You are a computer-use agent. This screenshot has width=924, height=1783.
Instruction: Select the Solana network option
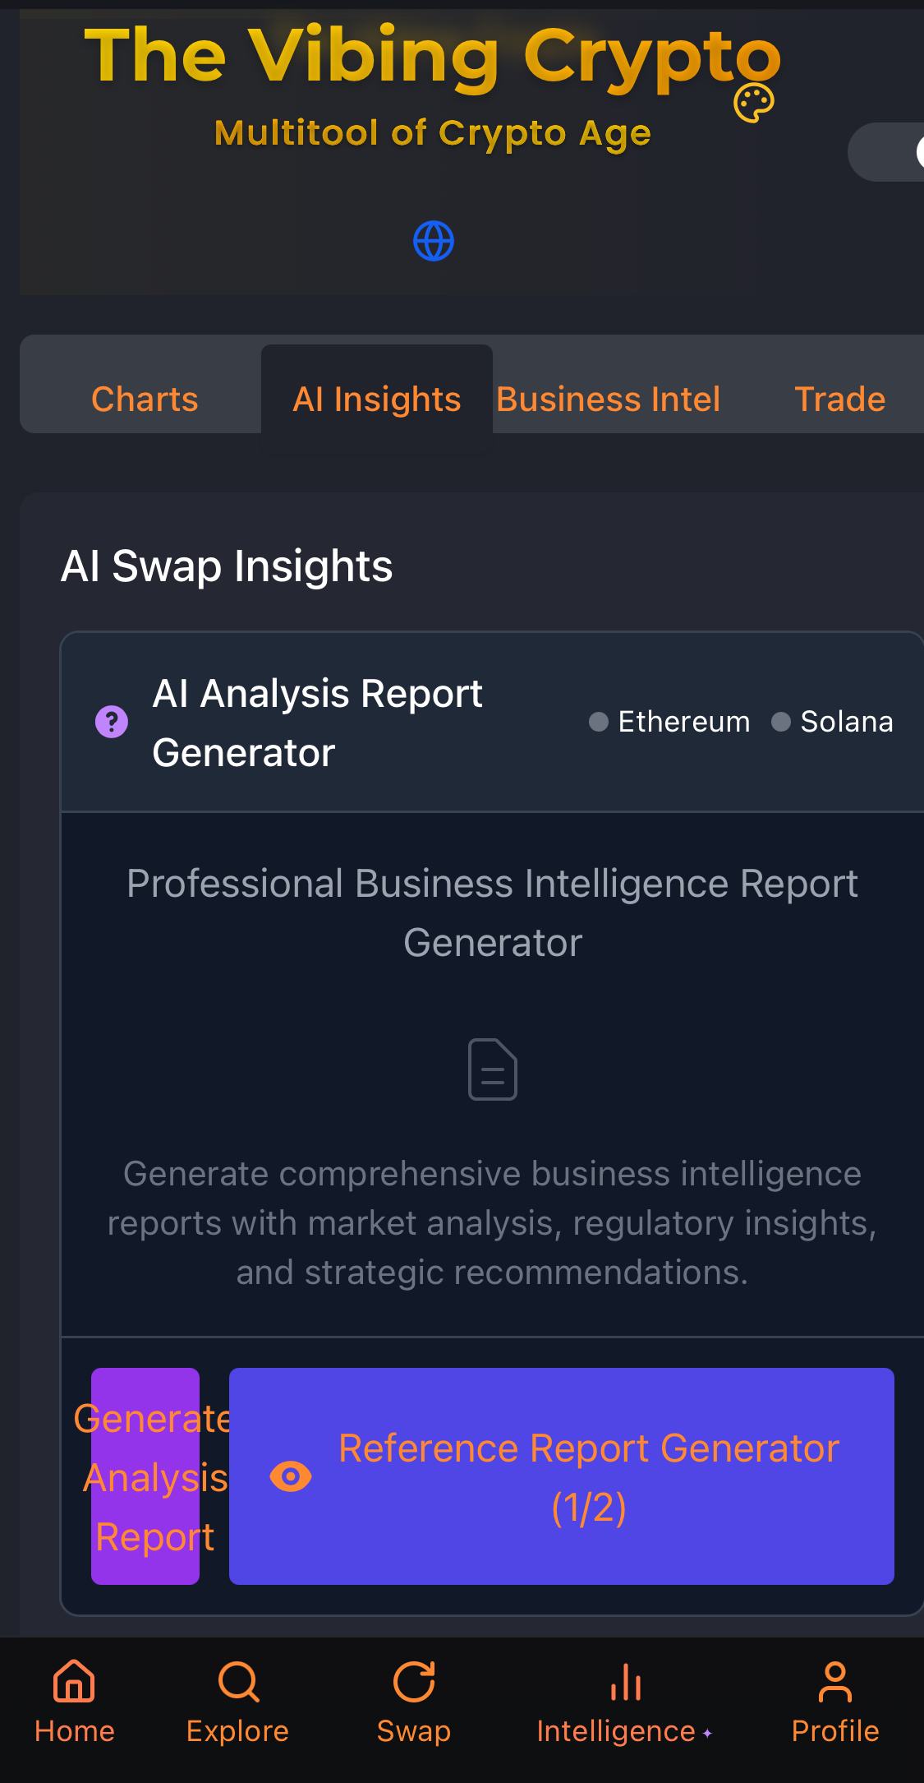point(833,722)
